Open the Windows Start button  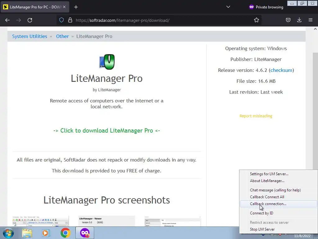pyautogui.click(x=8, y=233)
